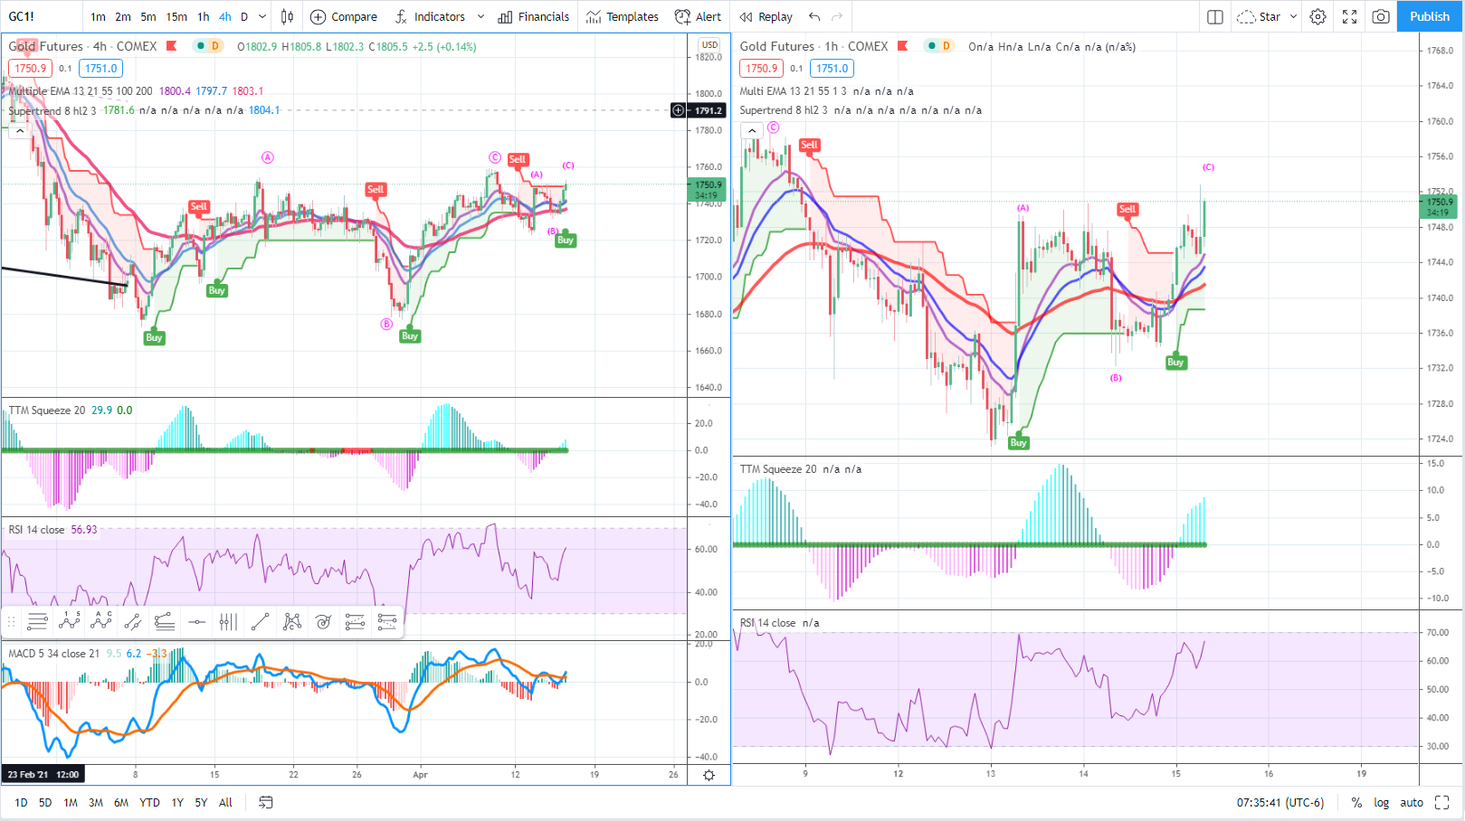Open timezone menu at 07:35:41 (UTC-6)

point(1280,802)
